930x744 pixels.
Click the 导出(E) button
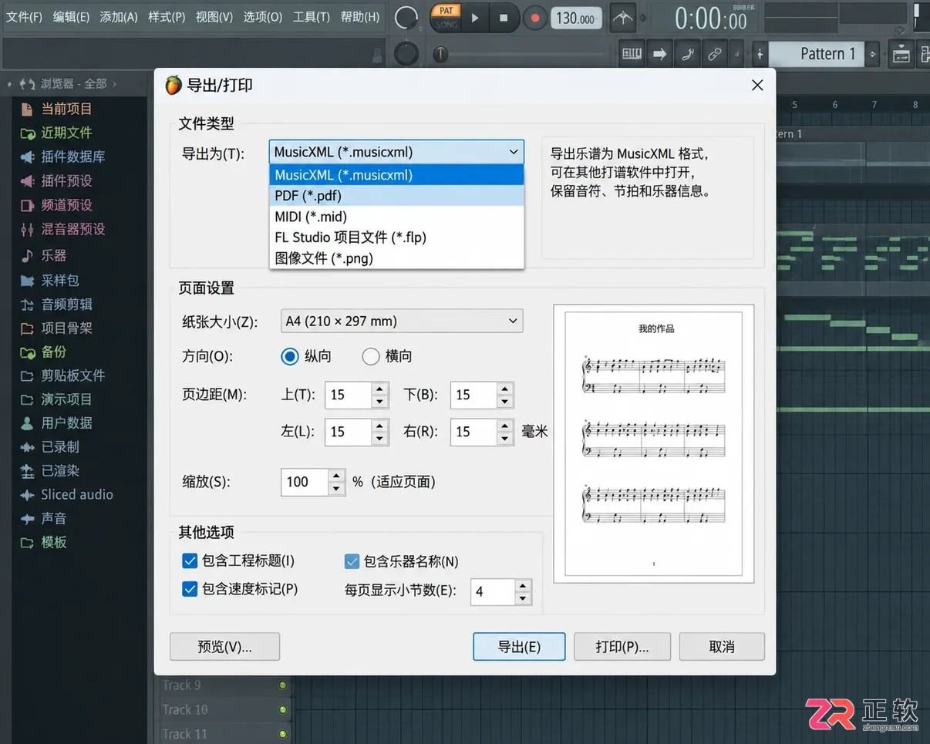tap(519, 647)
